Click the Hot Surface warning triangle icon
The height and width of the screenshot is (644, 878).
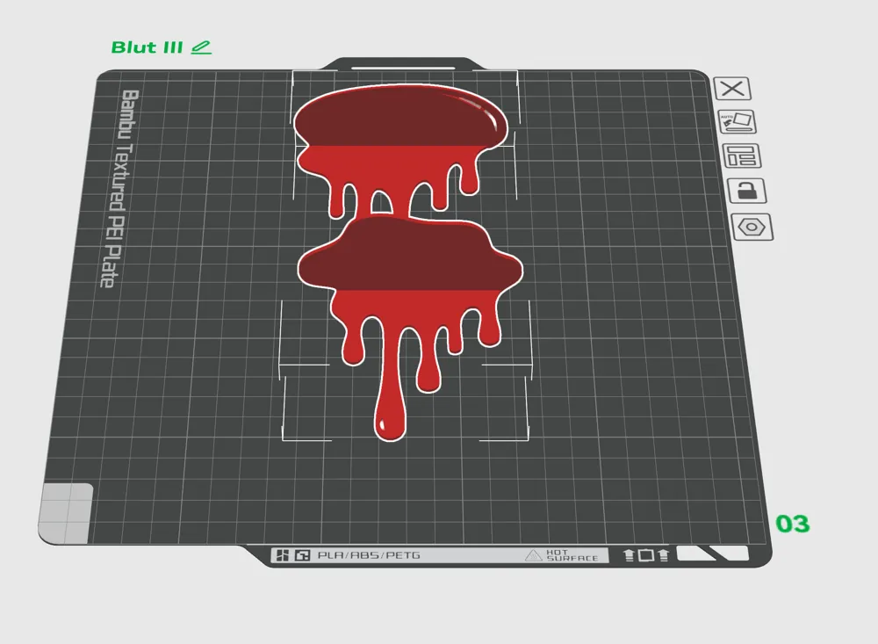click(x=533, y=555)
